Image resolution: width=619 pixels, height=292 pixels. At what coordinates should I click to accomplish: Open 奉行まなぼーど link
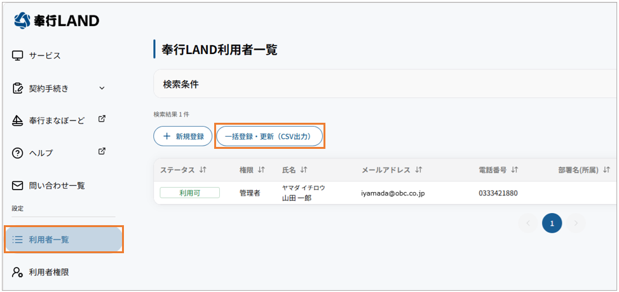tap(57, 120)
